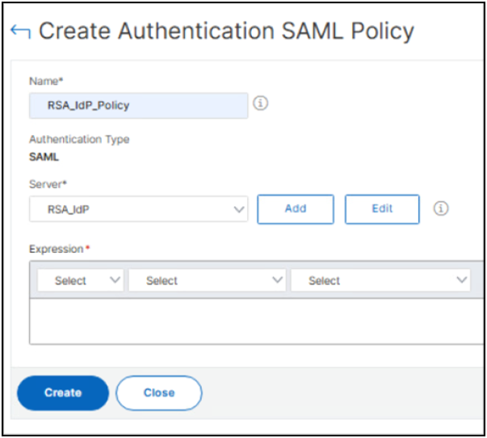Image resolution: width=487 pixels, height=438 pixels.
Task: Click the chevron of the middle Expression Select
Action: [278, 280]
